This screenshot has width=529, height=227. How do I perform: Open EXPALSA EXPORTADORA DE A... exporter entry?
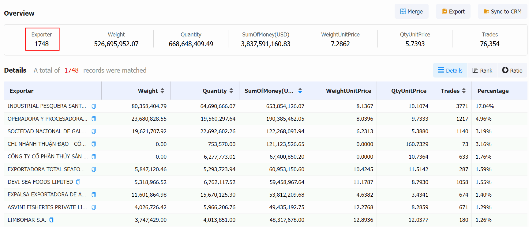point(47,195)
